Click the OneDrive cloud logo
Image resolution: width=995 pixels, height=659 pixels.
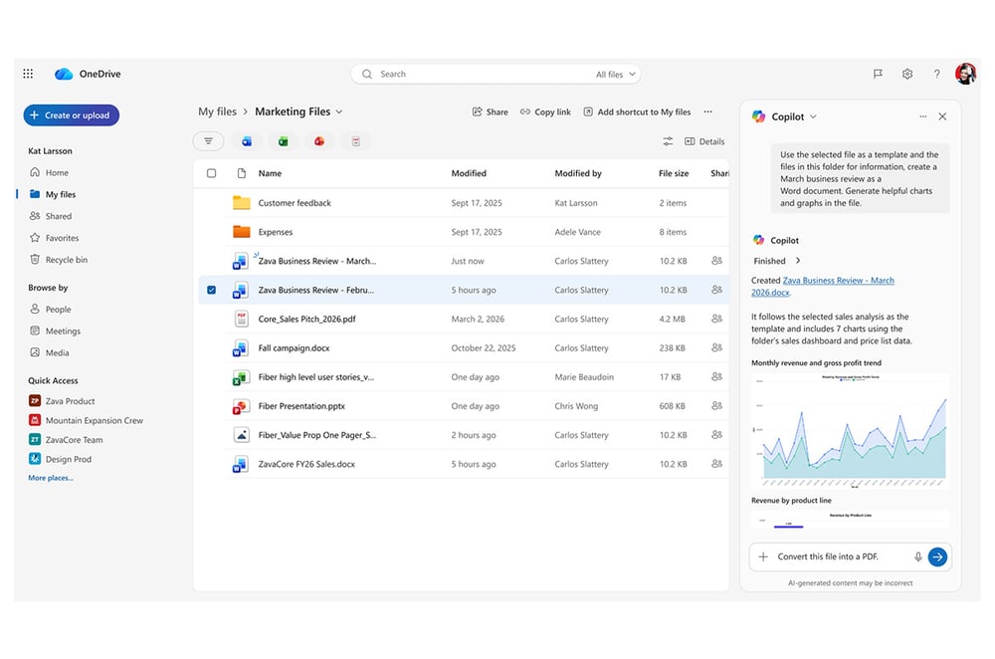[64, 74]
